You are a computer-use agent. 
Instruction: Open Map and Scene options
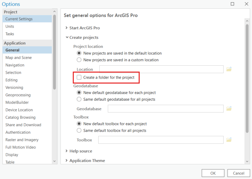tap(18, 58)
